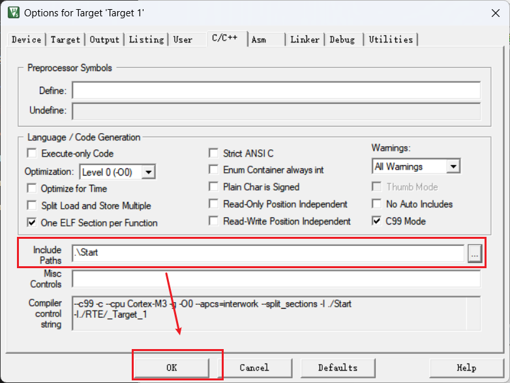Click the Compiler control string text
510x383 pixels.
click(x=276, y=313)
